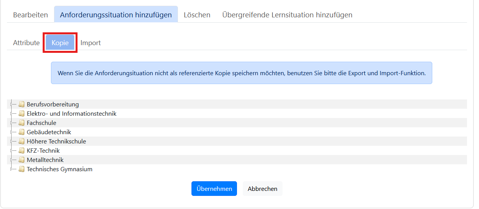Open Übergreifende Lernsituation hinzufügen tab
This screenshot has height=209, width=479.
pos(287,15)
